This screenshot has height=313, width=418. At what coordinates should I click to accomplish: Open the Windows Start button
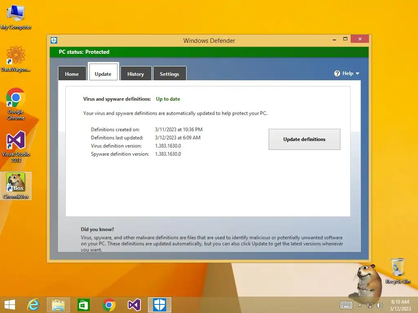coord(10,305)
